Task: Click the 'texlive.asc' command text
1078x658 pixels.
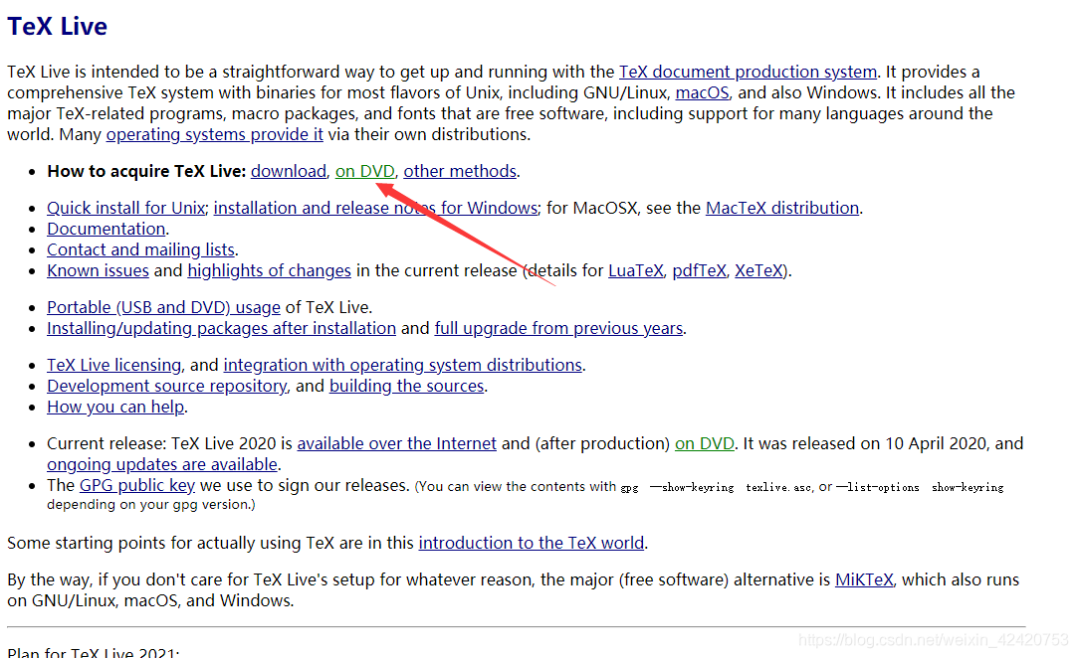Action: (778, 488)
